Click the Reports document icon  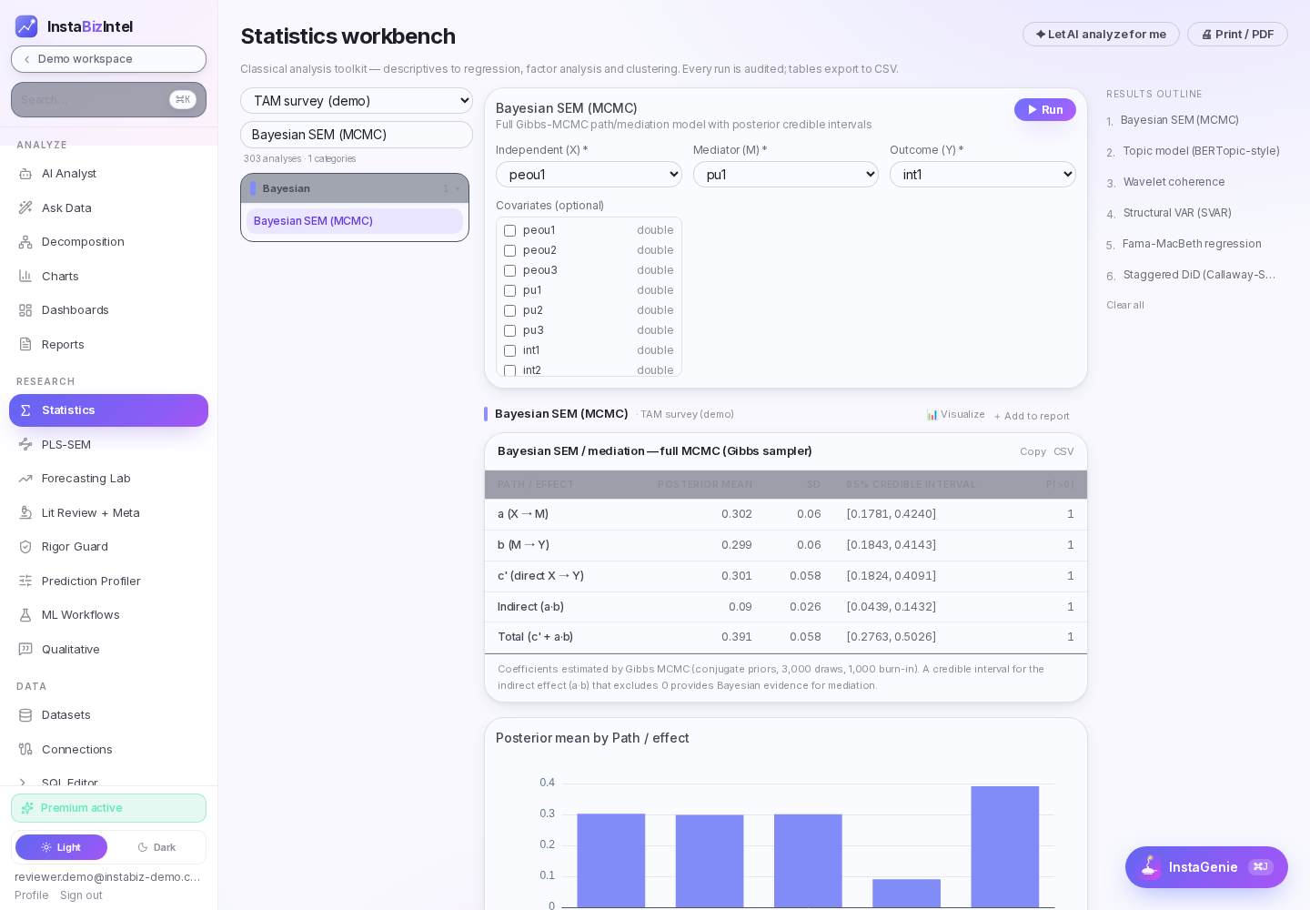pyautogui.click(x=25, y=344)
